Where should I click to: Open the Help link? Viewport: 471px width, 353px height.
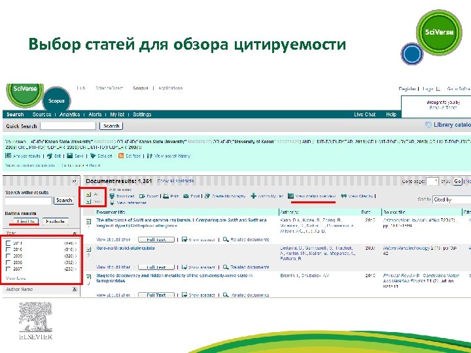tap(391, 114)
